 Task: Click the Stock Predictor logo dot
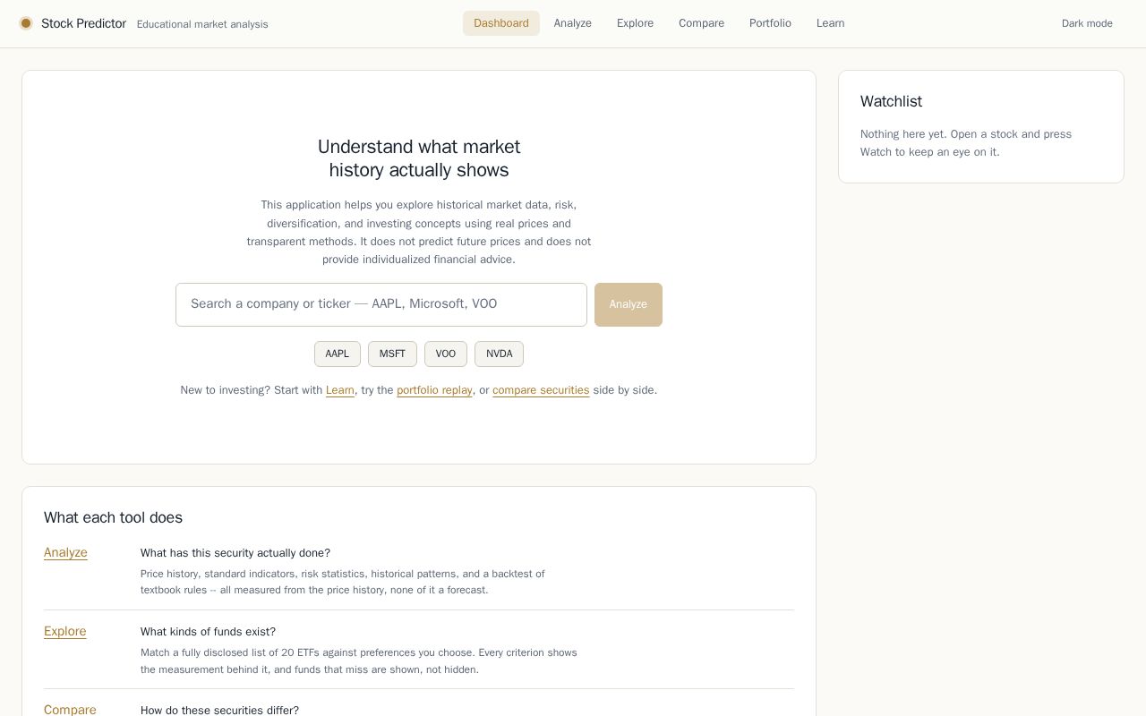click(26, 23)
